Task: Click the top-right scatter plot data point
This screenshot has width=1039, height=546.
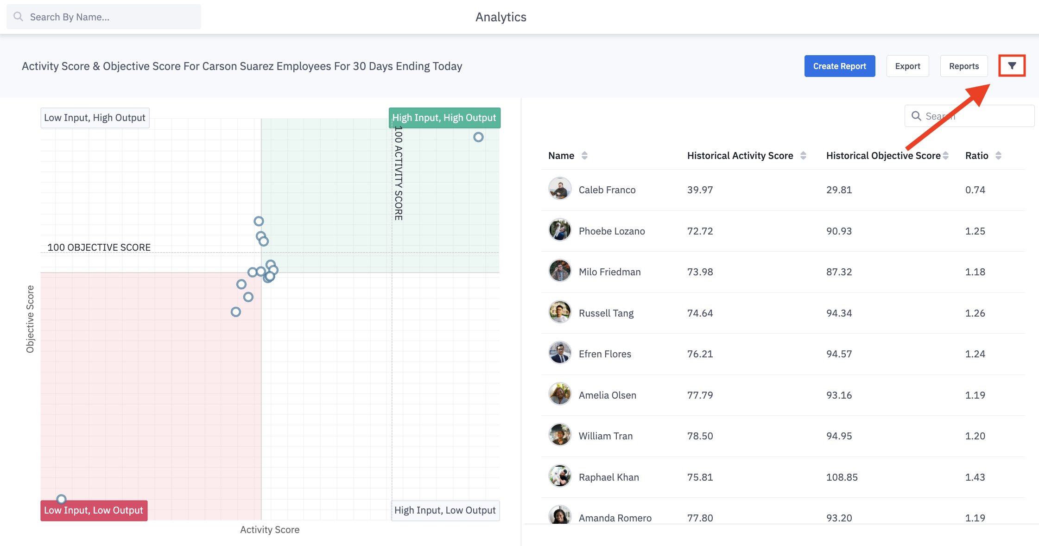Action: pos(478,137)
